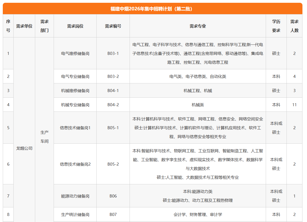Select the 学历要求 header cell

point(276,26)
